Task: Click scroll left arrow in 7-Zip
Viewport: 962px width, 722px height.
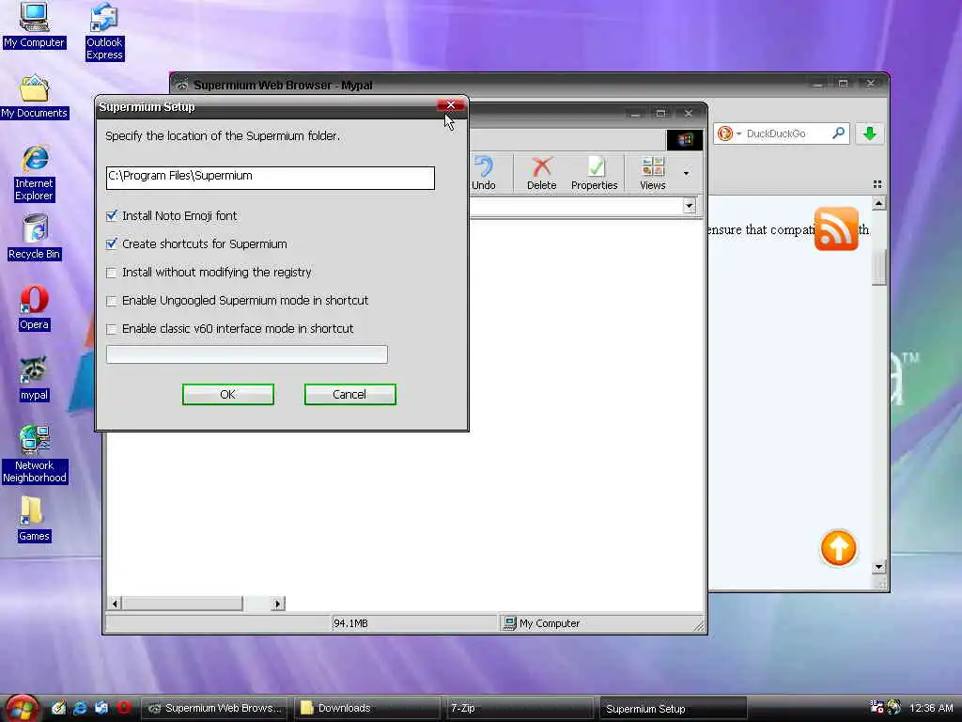Action: [x=115, y=604]
